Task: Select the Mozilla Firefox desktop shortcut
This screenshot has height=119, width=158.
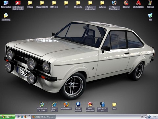Action: [x=66, y=106]
